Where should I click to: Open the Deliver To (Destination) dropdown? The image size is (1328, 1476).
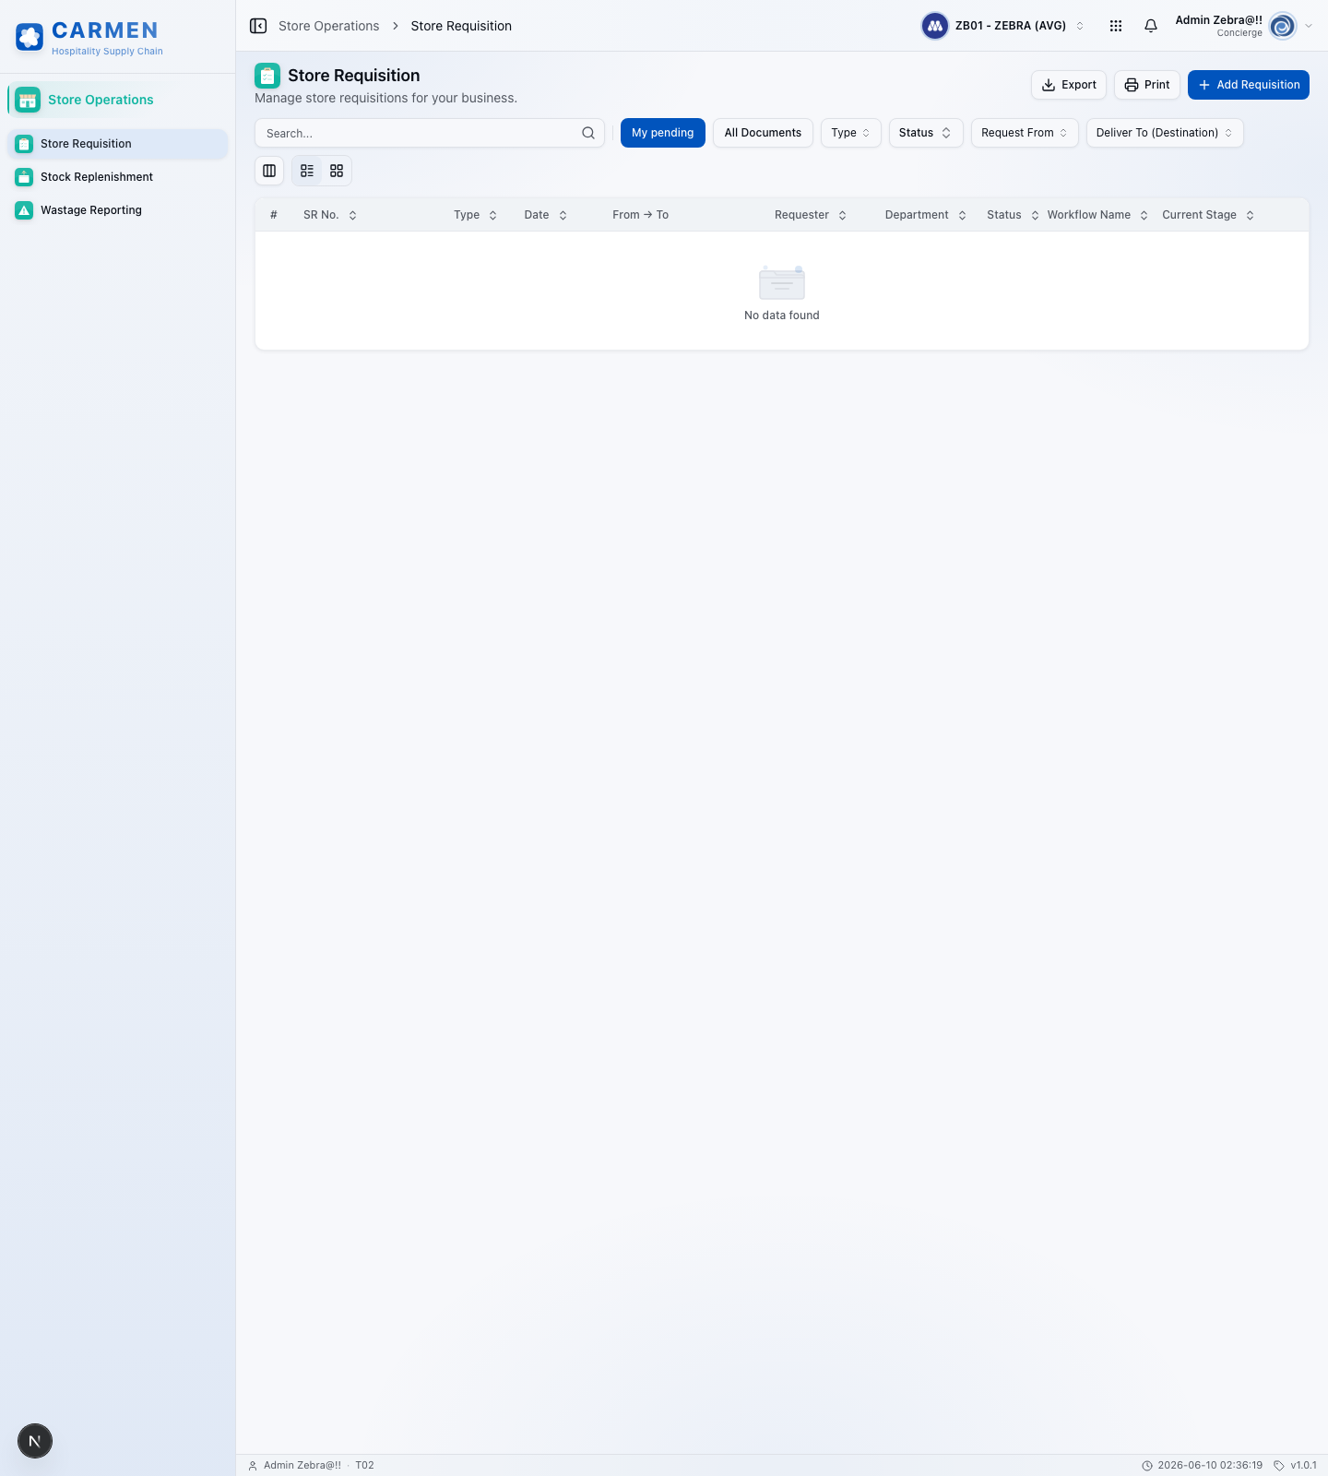tap(1165, 133)
